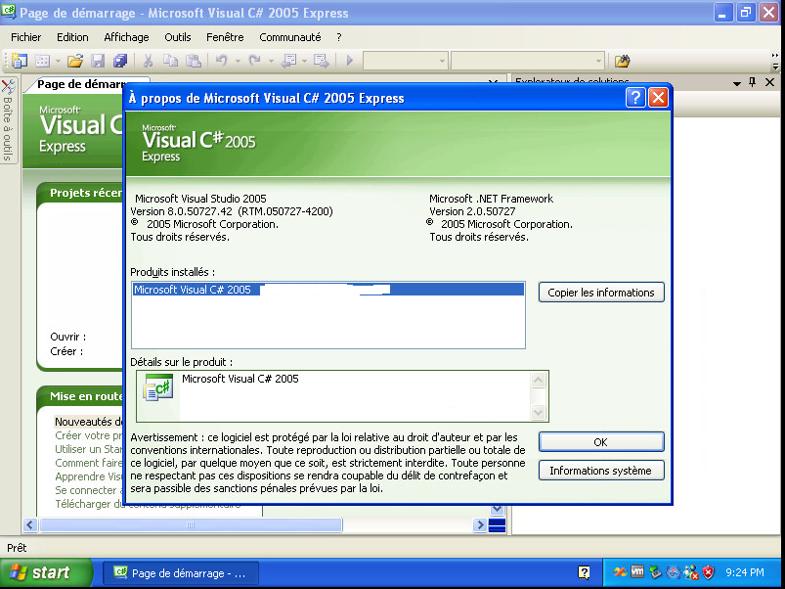Click the start page scroll left arrow
The image size is (785, 589).
(30, 524)
